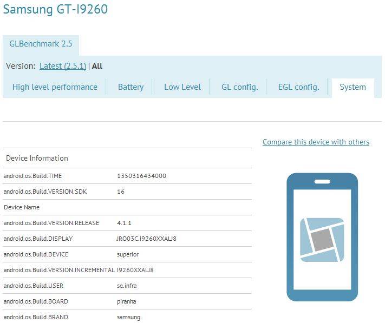Open the High level performance tab
Viewport: 385px width, 323px height.
tap(55, 87)
